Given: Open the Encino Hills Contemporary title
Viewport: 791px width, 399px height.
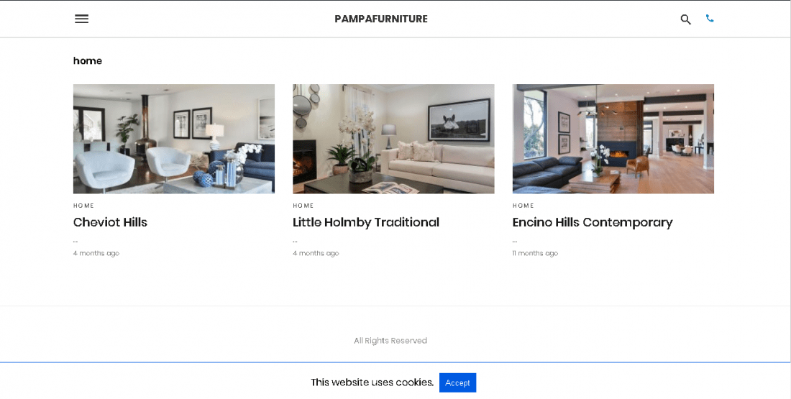Looking at the screenshot, I should [x=593, y=222].
